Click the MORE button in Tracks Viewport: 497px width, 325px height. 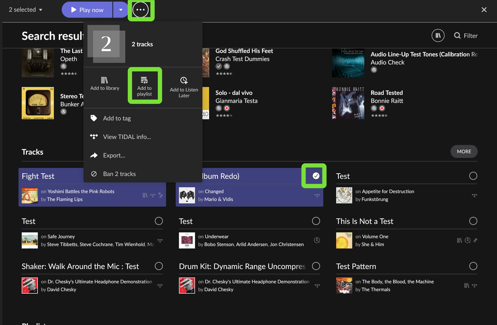(464, 151)
